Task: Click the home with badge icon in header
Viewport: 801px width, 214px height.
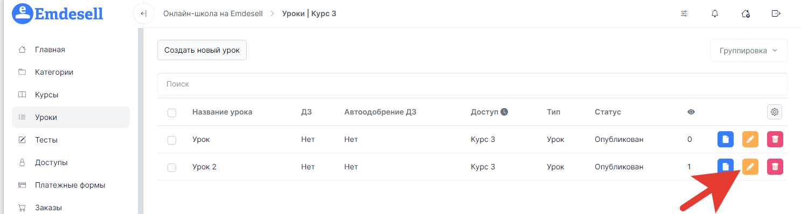Action: click(746, 13)
